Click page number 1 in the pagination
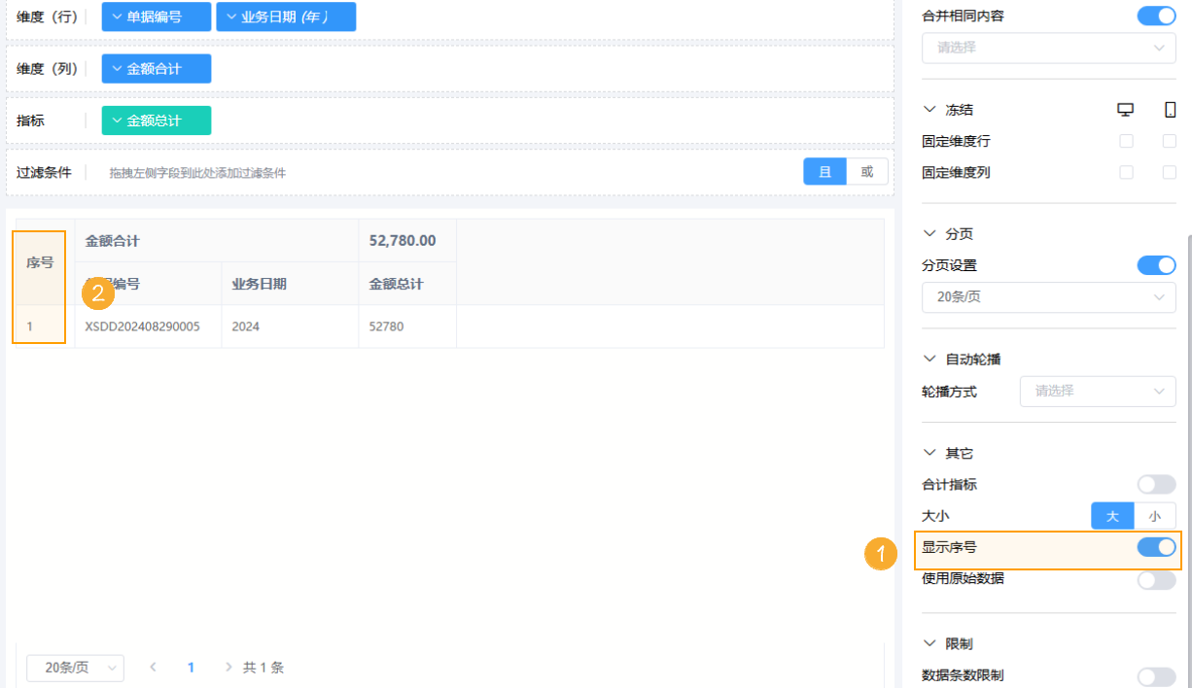 191,667
